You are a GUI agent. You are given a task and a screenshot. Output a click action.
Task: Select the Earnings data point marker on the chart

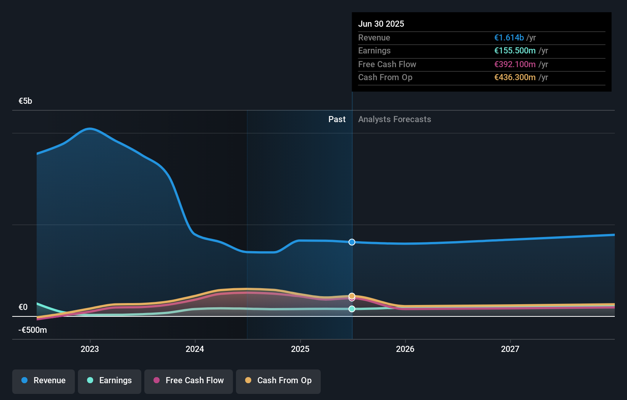coord(352,309)
